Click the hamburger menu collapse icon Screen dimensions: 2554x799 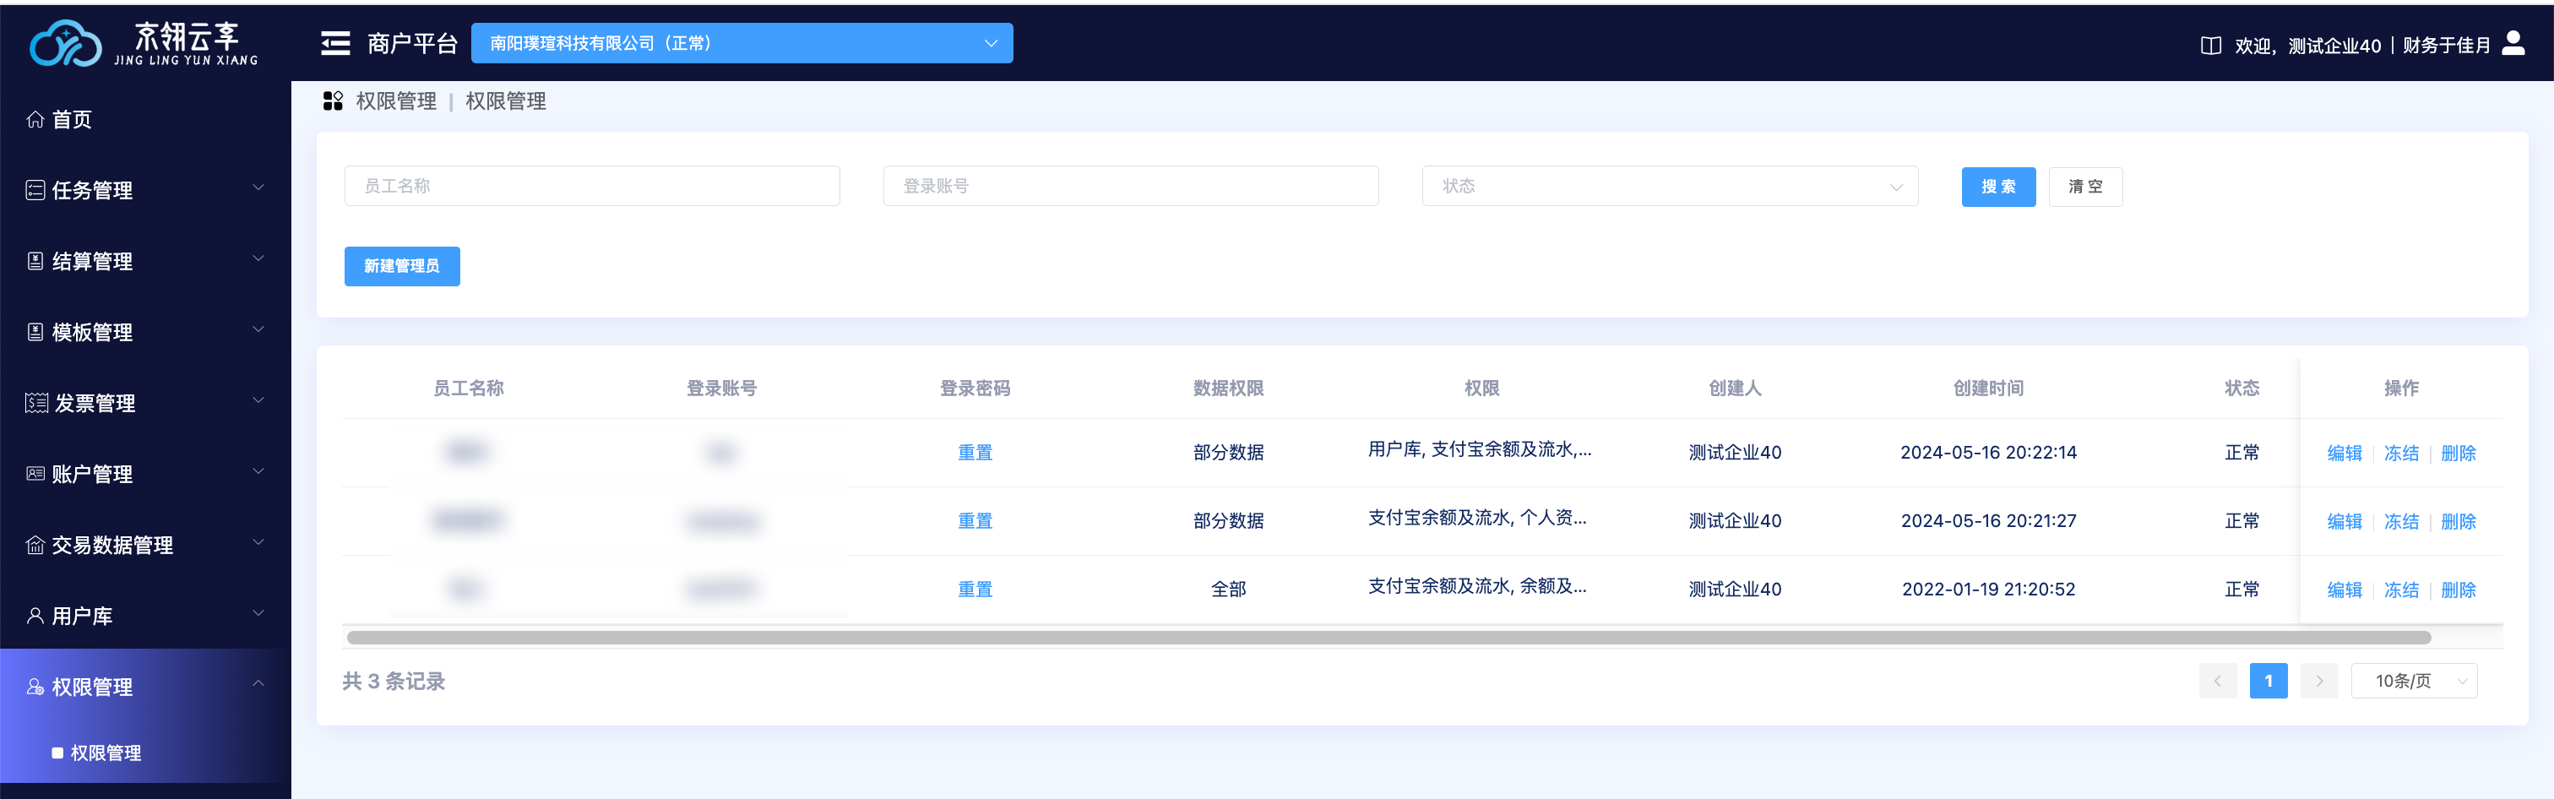click(335, 44)
